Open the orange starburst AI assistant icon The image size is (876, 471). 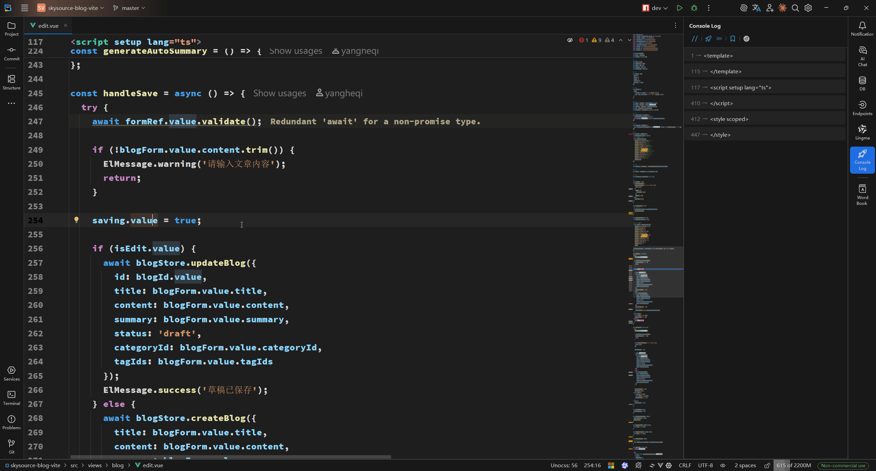[x=782, y=8]
